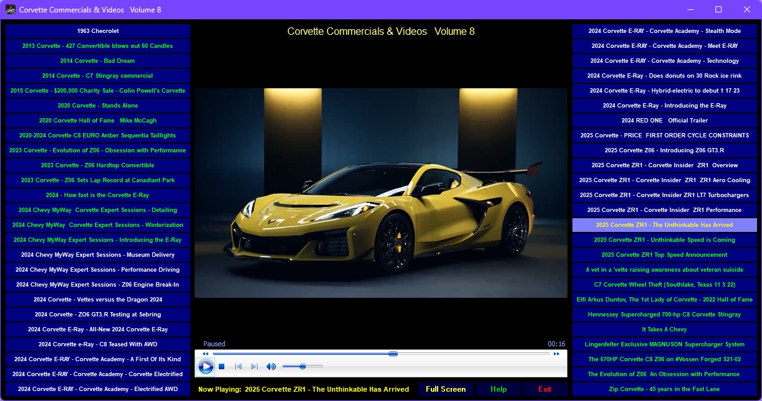Select "2013 Corvette - 427 Convertible blows out 60 Candles"
The width and height of the screenshot is (762, 401).
98,46
